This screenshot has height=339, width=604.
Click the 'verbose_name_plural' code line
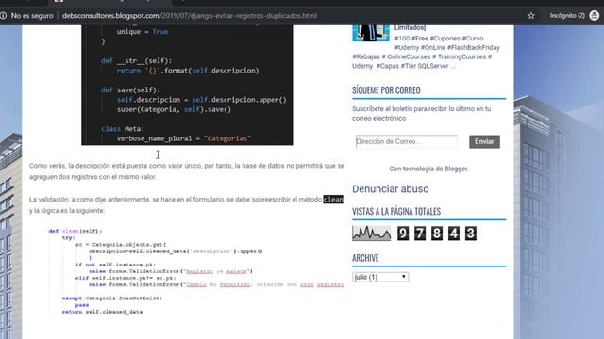[184, 138]
